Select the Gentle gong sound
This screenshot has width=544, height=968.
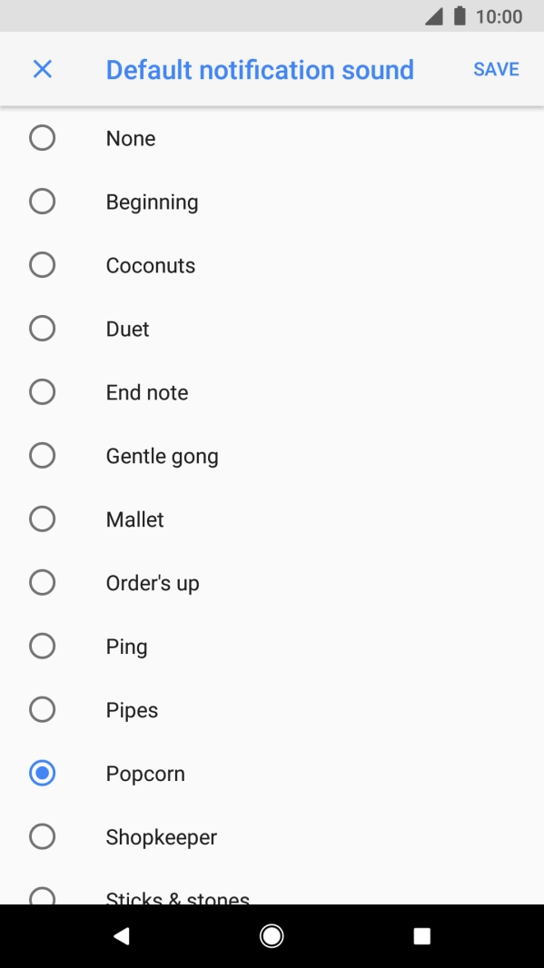tap(42, 455)
